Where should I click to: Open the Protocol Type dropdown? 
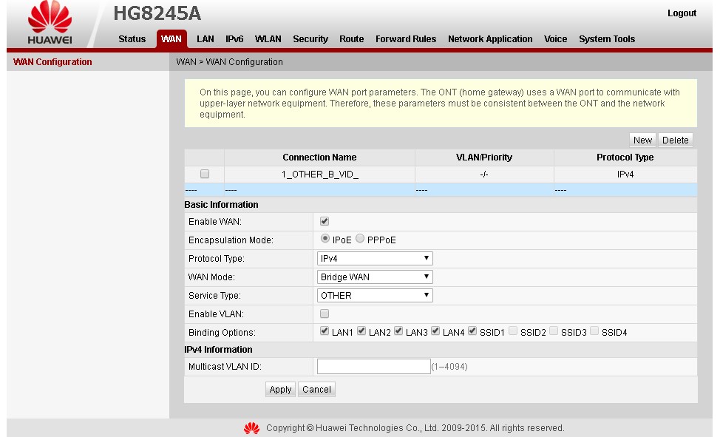(374, 258)
